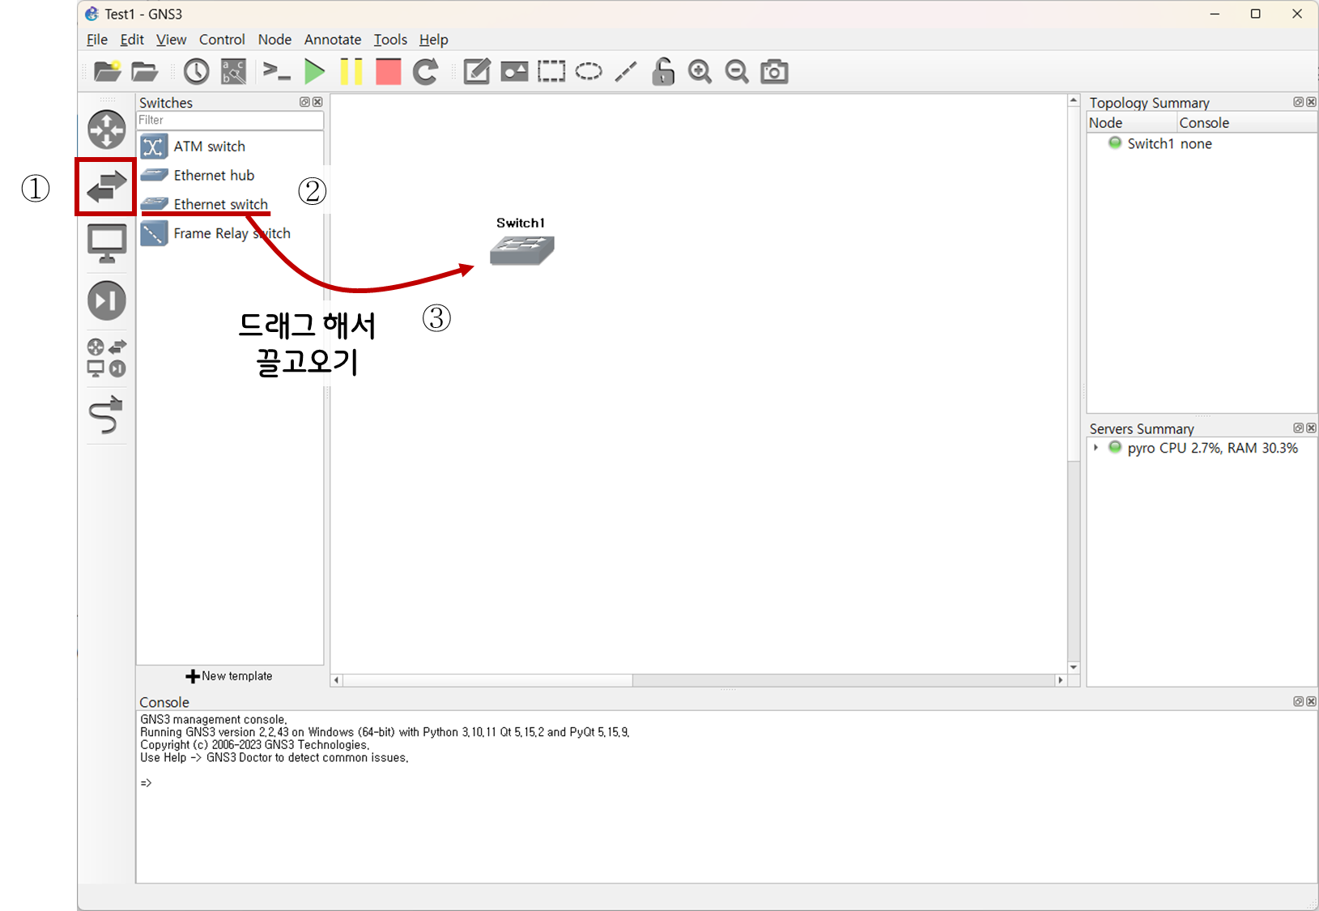Click the Console column header
This screenshot has height=911, width=1319.
point(1247,123)
